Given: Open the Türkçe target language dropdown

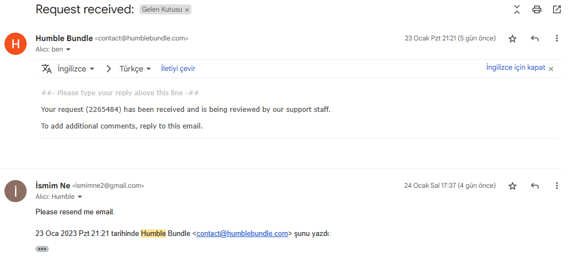Looking at the screenshot, I should (x=135, y=69).
